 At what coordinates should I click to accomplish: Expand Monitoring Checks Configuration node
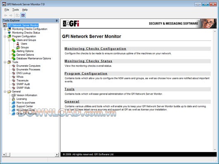tap(5, 29)
